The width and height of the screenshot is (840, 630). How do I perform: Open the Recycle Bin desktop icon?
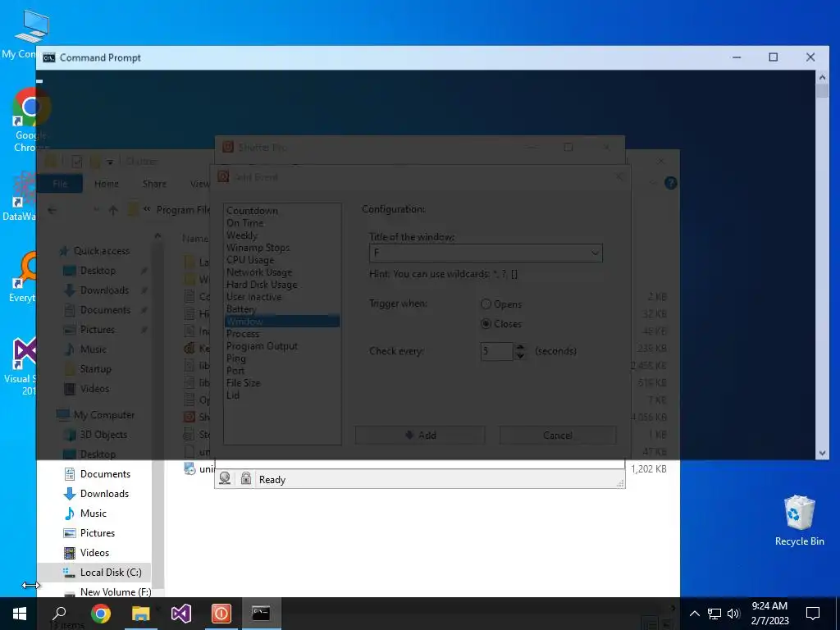point(799,520)
